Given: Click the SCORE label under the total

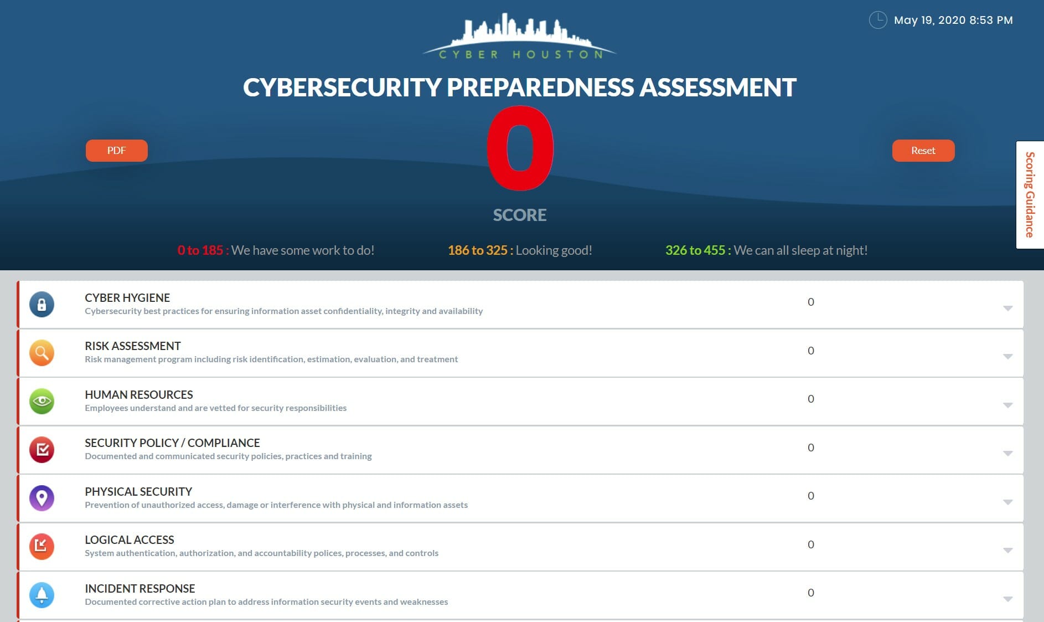Looking at the screenshot, I should [x=520, y=215].
